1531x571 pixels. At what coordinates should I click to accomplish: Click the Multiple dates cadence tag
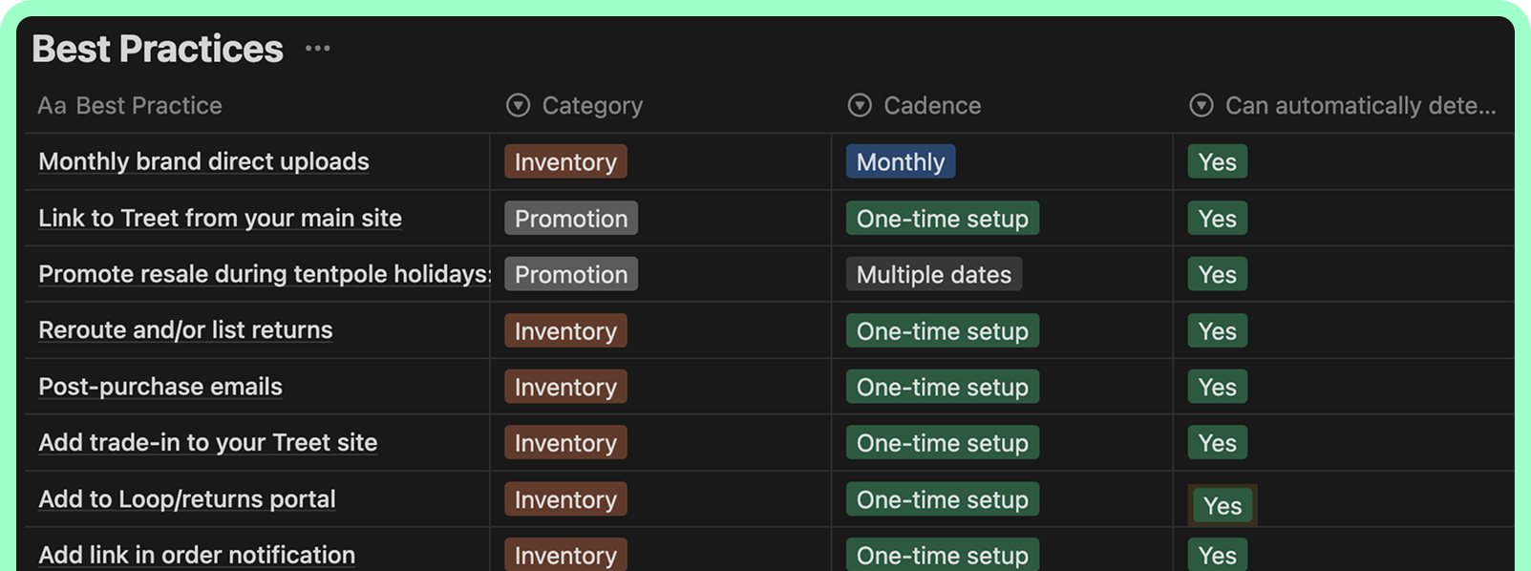[x=934, y=274]
